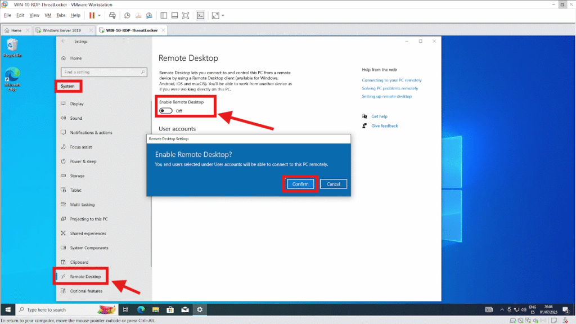Click Settings gear on taskbar
This screenshot has width=576, height=324.
[x=200, y=310]
